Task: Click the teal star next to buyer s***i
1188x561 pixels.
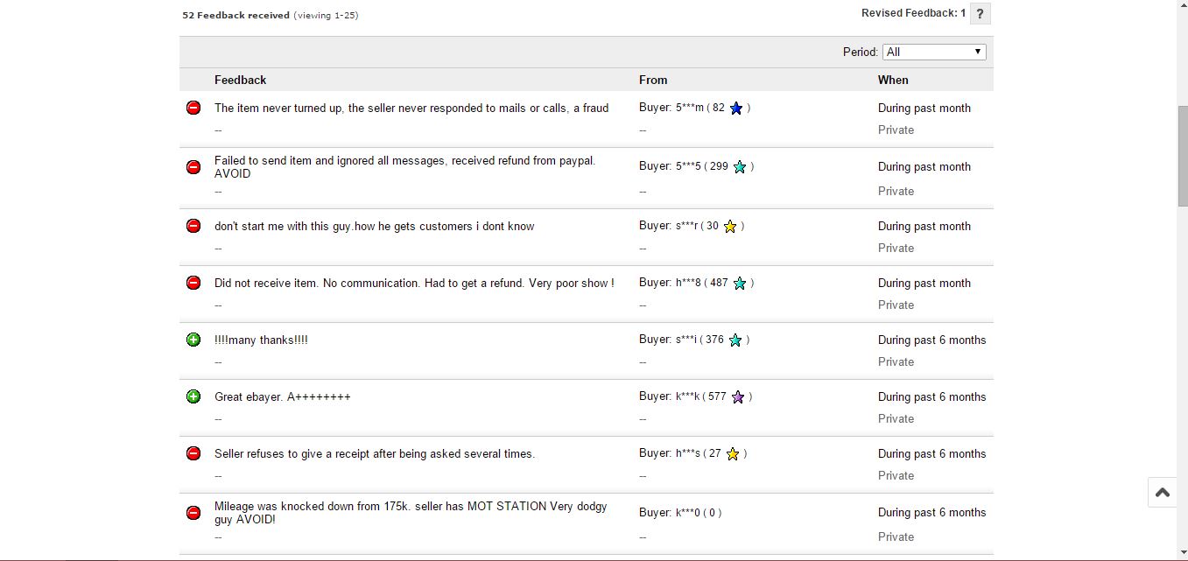Action: [x=735, y=340]
